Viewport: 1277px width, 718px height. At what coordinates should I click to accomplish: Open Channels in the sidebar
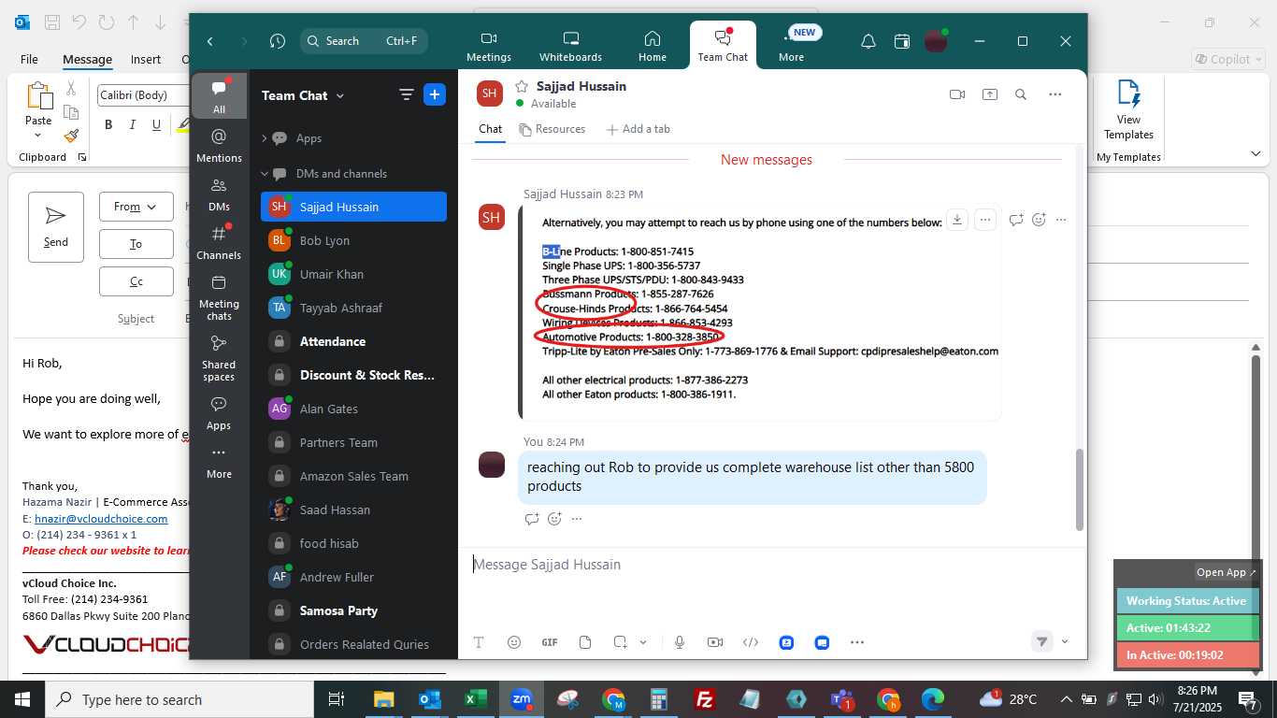click(219, 243)
